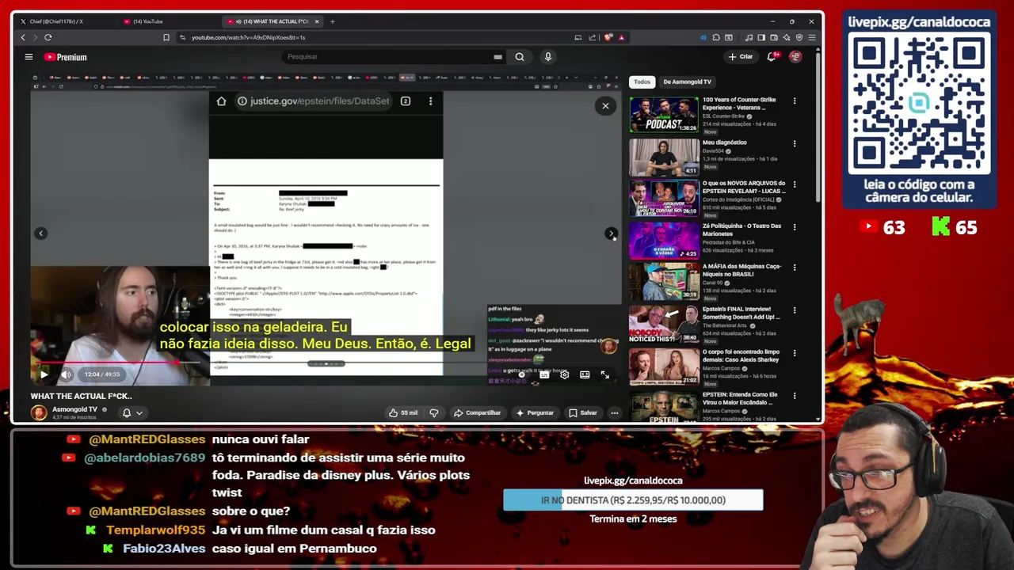Screen dimensions: 1014x570
Task: Open options for Epstein's FINAL Interview video
Action: click(795, 310)
